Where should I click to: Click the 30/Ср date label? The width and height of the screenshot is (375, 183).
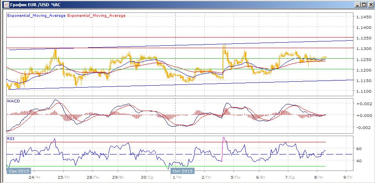click(146, 178)
